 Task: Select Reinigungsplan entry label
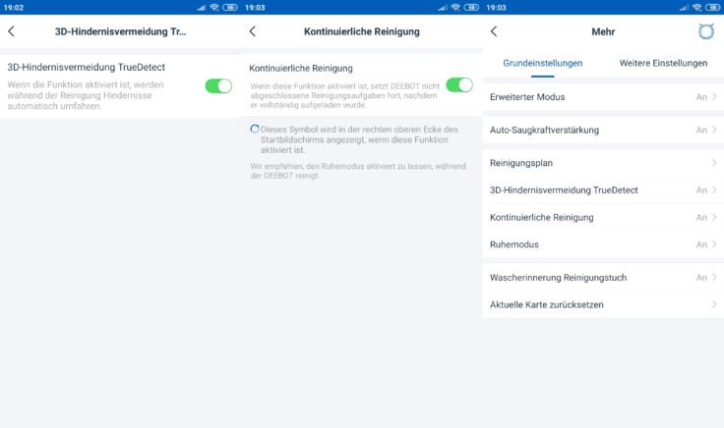(x=521, y=163)
